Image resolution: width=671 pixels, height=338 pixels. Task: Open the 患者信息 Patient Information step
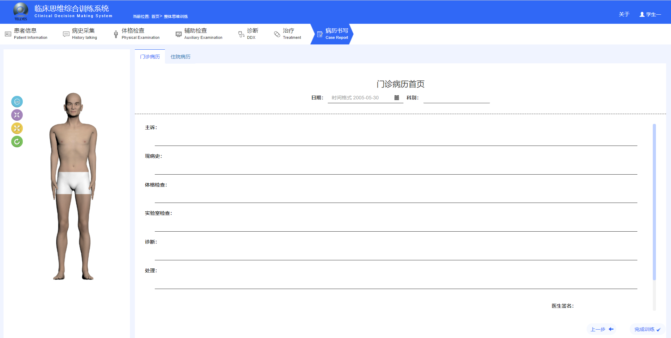point(26,34)
